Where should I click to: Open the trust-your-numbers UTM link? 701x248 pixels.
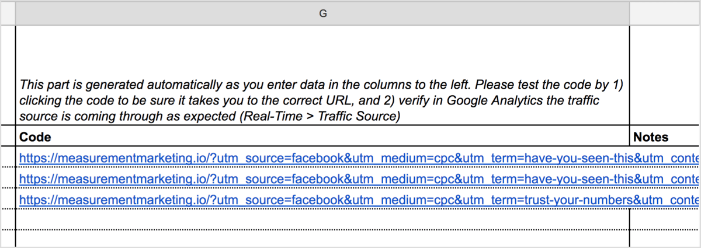[359, 200]
